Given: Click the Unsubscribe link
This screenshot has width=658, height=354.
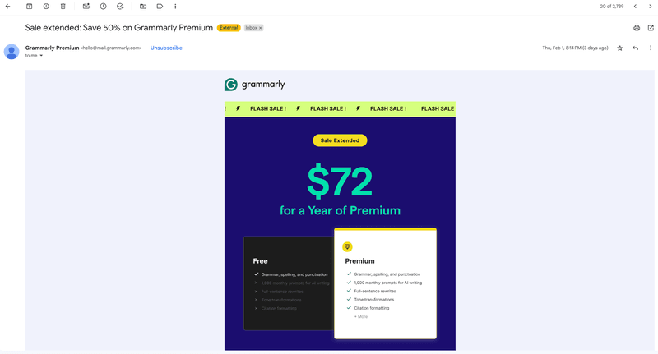Looking at the screenshot, I should [x=166, y=48].
